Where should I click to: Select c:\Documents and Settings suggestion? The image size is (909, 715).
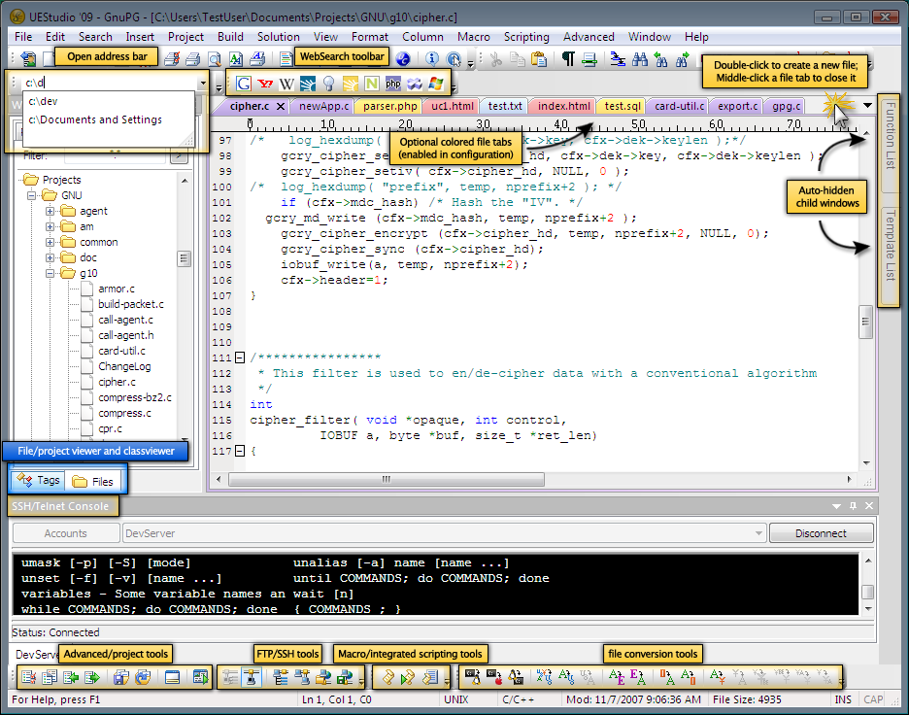95,120
